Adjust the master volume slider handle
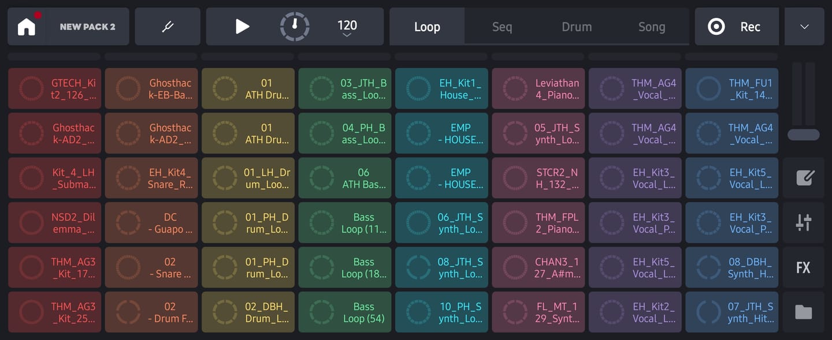 click(804, 134)
